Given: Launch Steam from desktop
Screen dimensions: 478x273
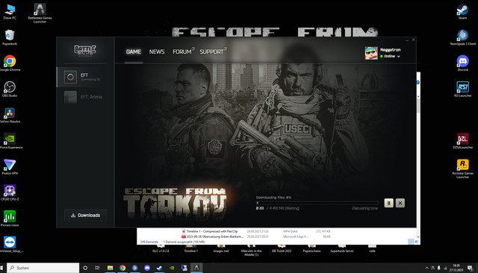Looking at the screenshot, I should click(462, 12).
